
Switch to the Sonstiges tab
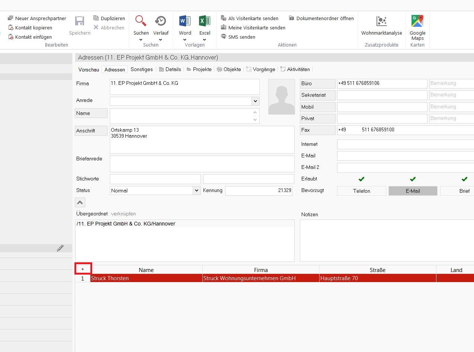click(141, 69)
